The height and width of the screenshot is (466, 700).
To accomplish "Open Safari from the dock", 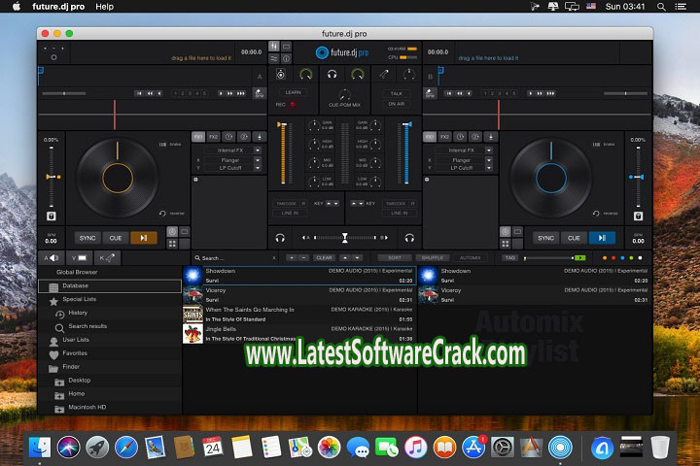I will click(x=125, y=448).
